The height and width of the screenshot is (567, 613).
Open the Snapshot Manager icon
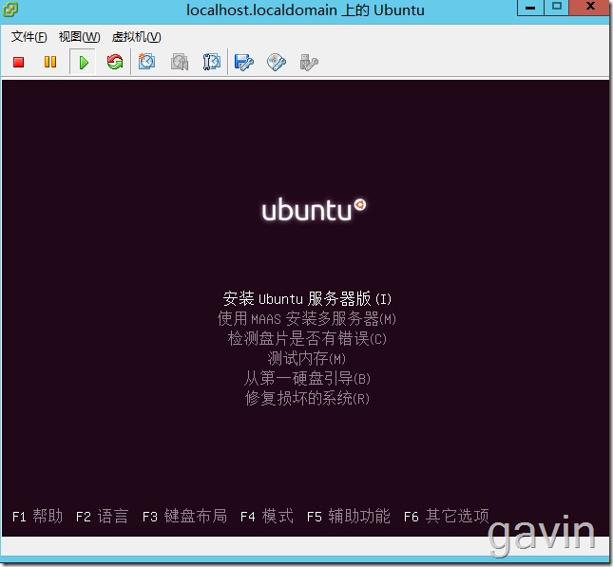(x=212, y=62)
